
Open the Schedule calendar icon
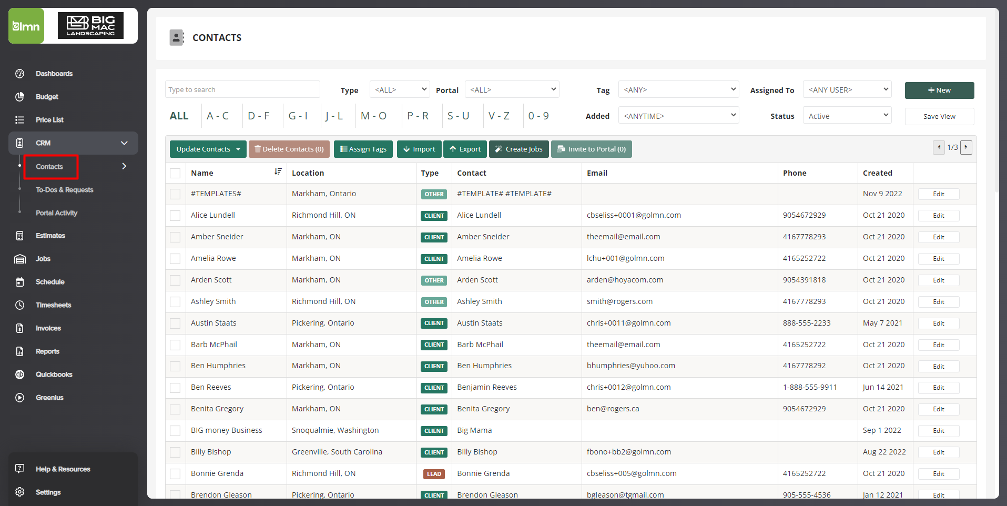tap(20, 282)
